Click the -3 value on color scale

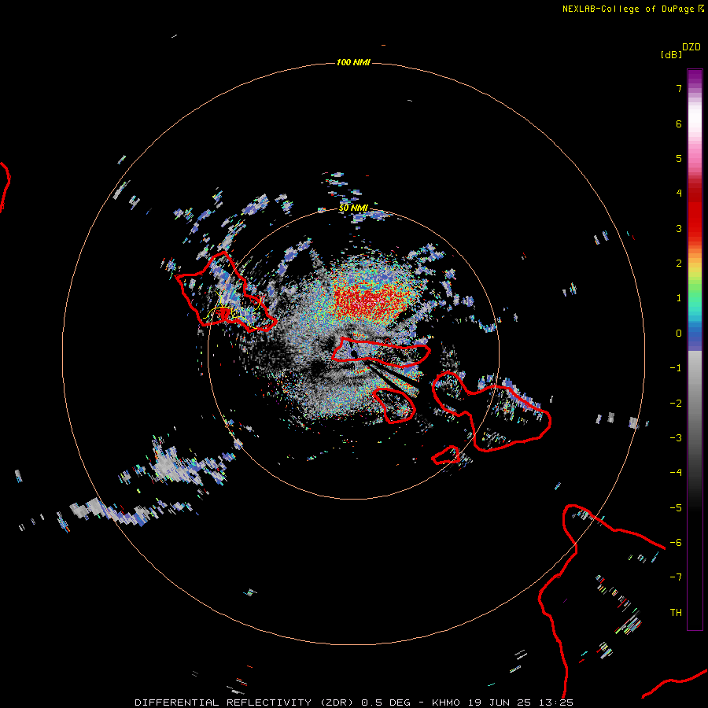676,438
